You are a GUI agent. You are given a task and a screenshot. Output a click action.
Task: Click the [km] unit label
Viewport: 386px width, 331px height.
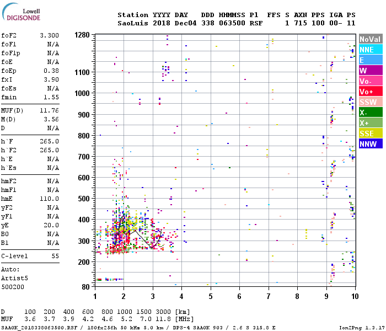click(182, 312)
